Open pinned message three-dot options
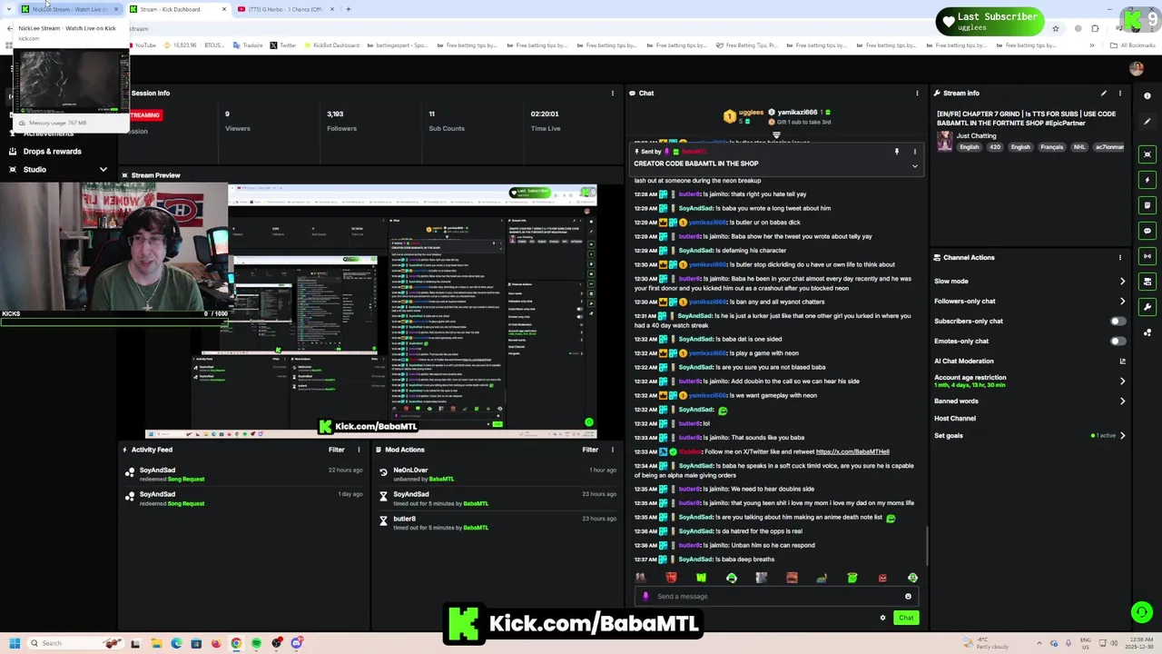1162x654 pixels. coord(915,152)
